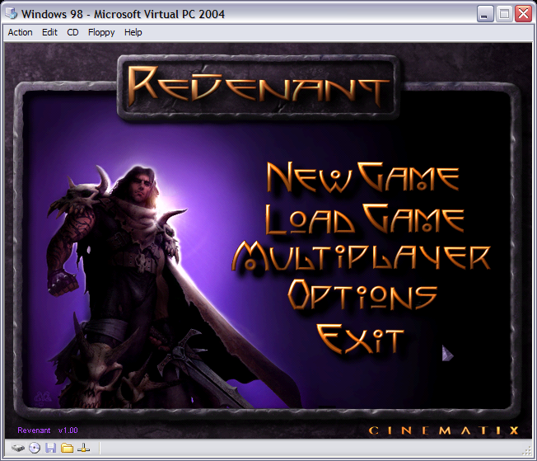Screen dimensions: 537x461
Task: Choose Load Game in Revenant menu
Action: (365, 219)
